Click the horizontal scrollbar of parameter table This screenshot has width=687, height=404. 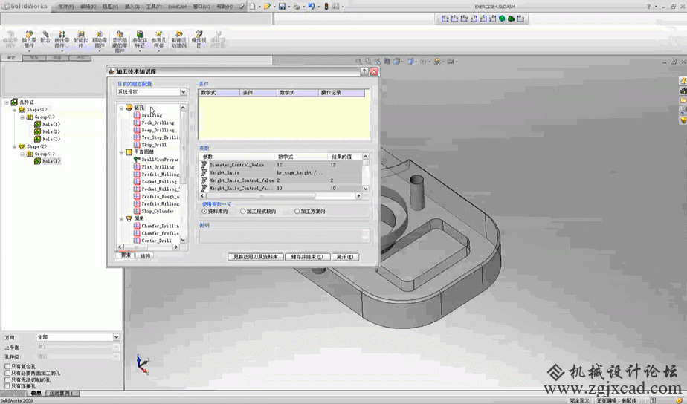coord(280,195)
